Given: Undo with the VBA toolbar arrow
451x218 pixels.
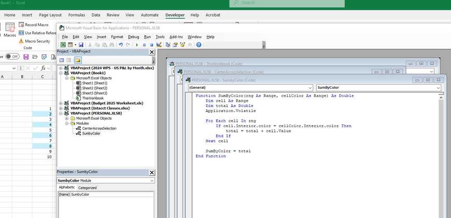Looking at the screenshot, I should 121,45.
